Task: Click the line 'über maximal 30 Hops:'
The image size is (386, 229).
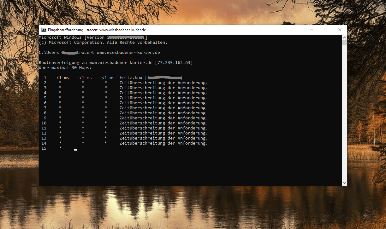Action: (x=65, y=67)
